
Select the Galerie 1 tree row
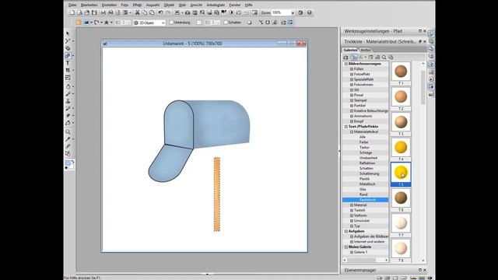[x=365, y=252]
